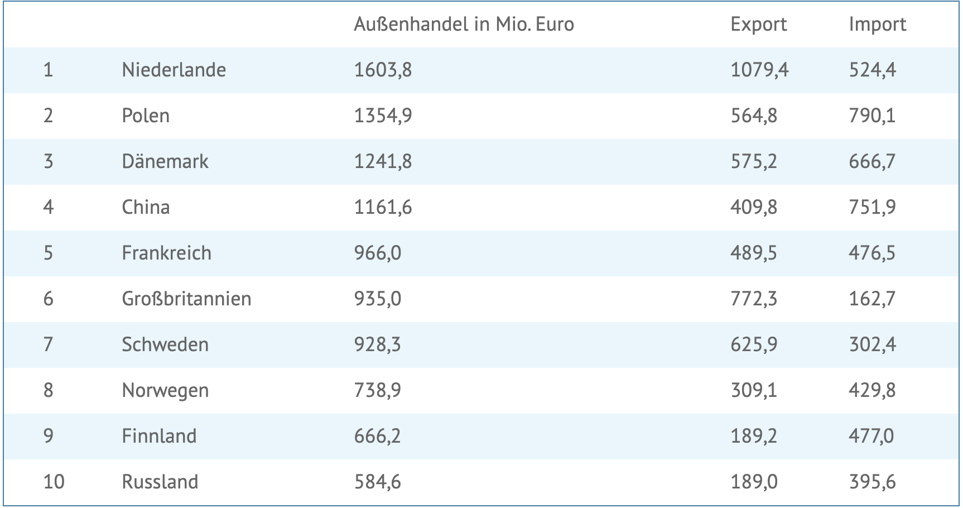Select Frankreich's trade total 966,0

coord(377,253)
